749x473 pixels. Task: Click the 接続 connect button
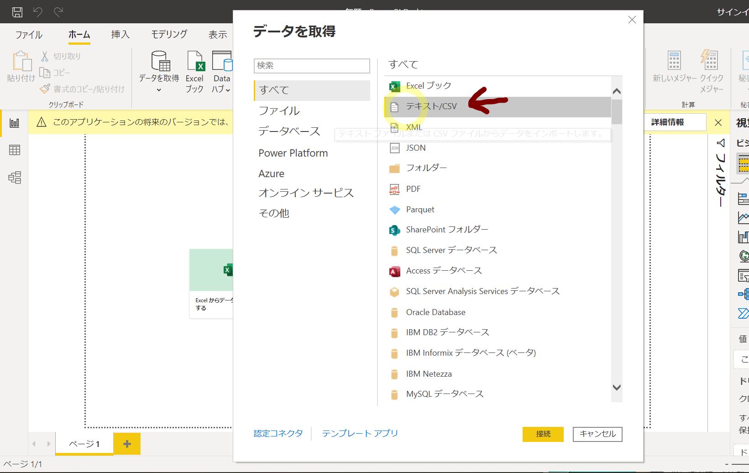click(x=543, y=434)
